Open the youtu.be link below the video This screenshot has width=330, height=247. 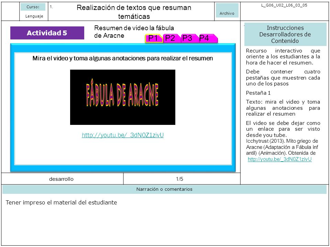tap(123, 135)
